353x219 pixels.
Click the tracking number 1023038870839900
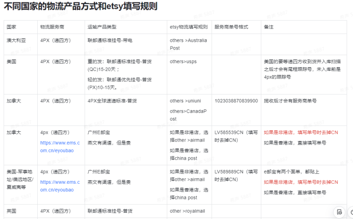[x=236, y=101]
